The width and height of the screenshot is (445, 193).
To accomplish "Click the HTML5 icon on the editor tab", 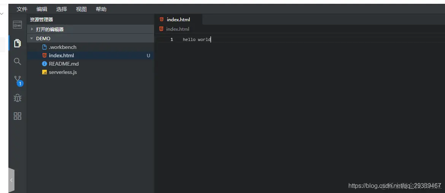I will coord(162,19).
